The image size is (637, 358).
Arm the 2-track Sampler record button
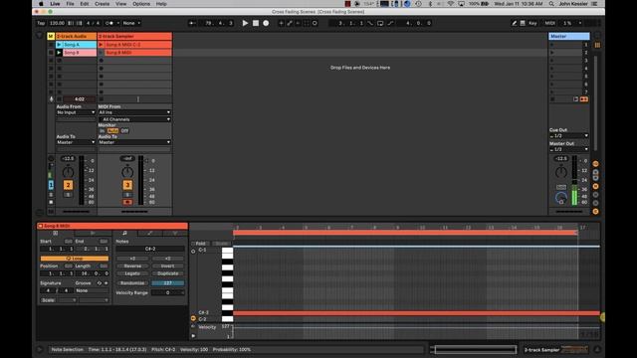[x=127, y=202]
